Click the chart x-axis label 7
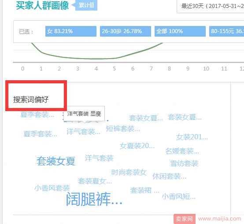Image resolution: width=244 pixels, height=224 pixels. 151,68
